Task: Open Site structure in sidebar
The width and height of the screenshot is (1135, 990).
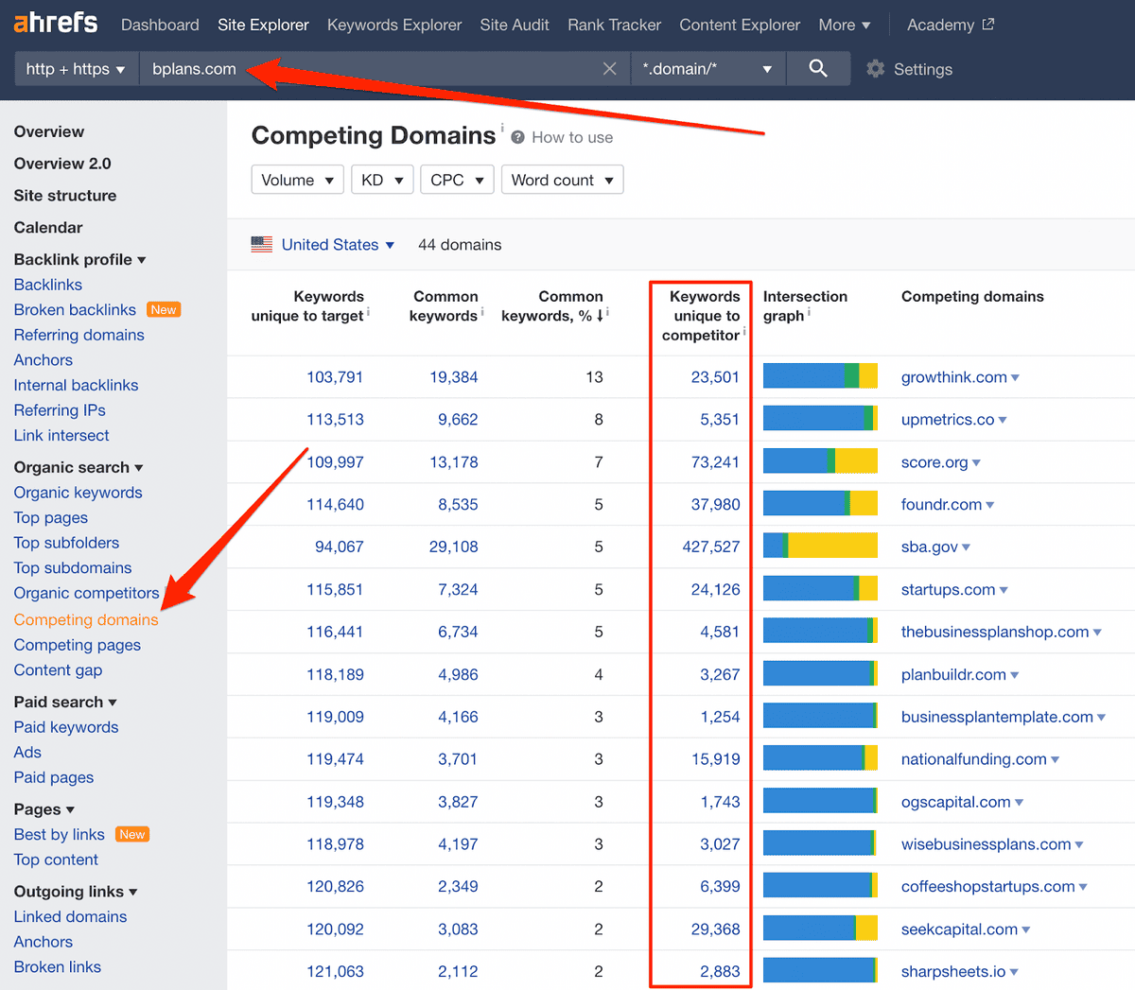Action: tap(65, 196)
